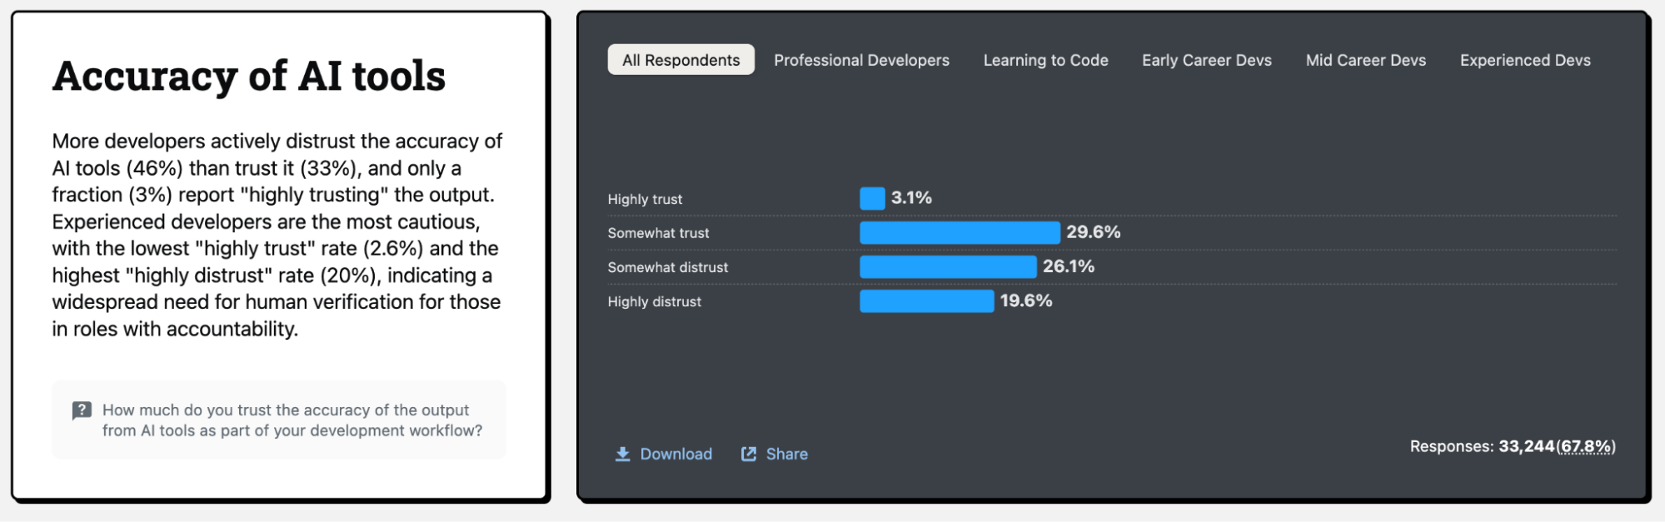Image resolution: width=1665 pixels, height=522 pixels.
Task: Click the question bubble icon
Action: coord(82,410)
